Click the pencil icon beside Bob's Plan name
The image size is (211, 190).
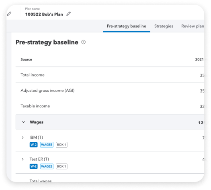click(x=68, y=14)
